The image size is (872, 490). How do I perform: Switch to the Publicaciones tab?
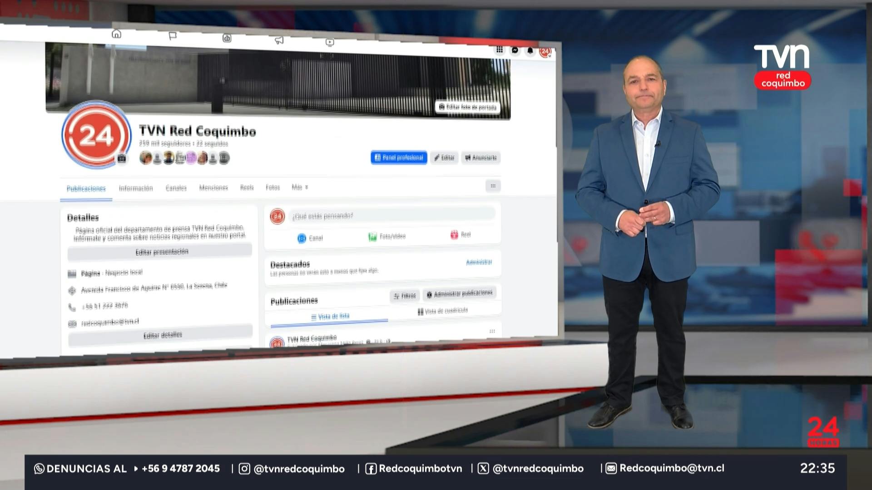click(x=86, y=189)
